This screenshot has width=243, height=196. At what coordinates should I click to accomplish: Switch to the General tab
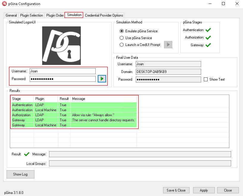tap(11, 15)
